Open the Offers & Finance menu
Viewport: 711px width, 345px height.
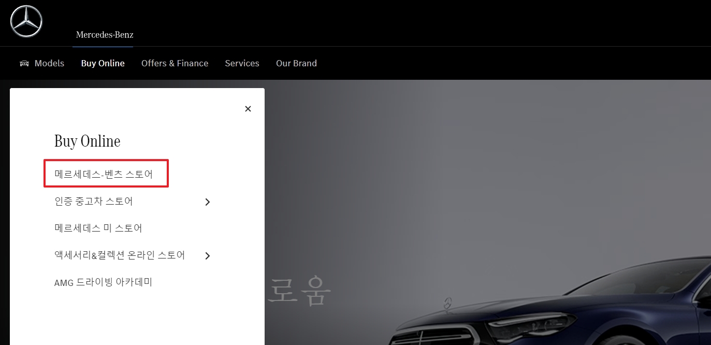click(x=175, y=63)
